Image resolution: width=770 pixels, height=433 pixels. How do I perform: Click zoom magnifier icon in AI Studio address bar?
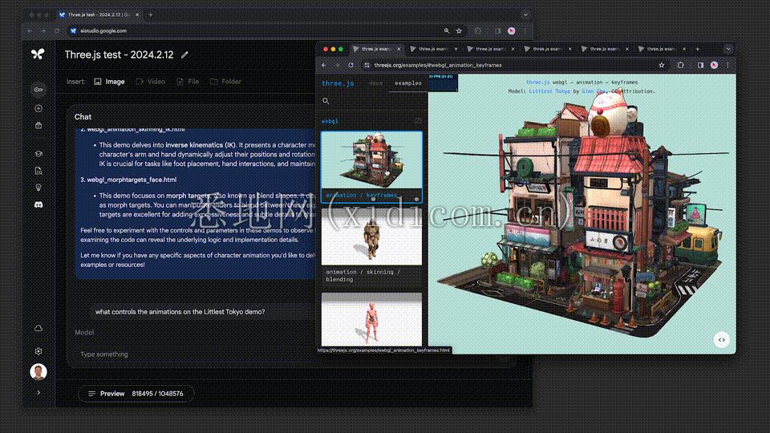pyautogui.click(x=447, y=30)
